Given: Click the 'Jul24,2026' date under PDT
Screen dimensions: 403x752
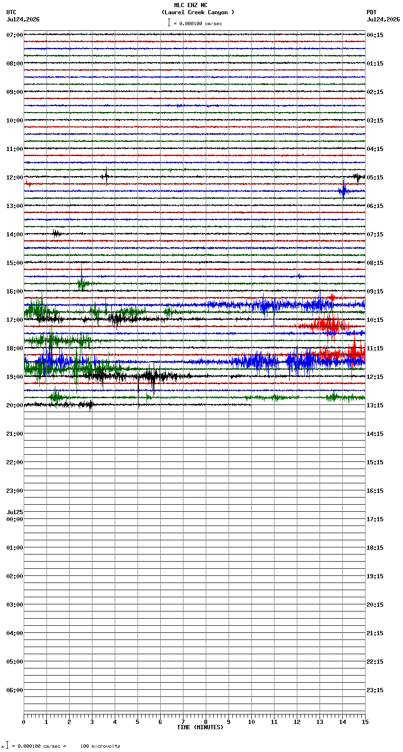Looking at the screenshot, I should (x=384, y=19).
